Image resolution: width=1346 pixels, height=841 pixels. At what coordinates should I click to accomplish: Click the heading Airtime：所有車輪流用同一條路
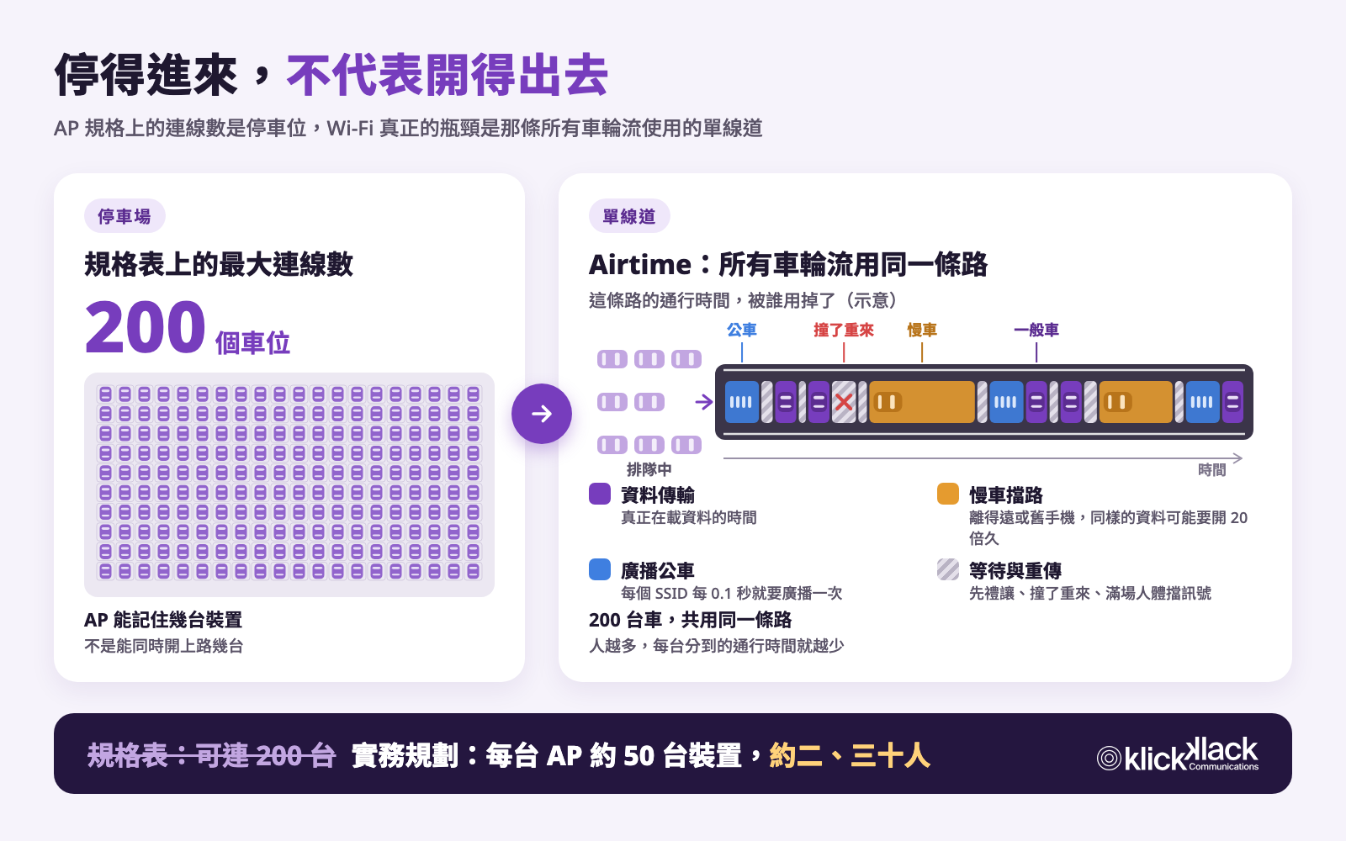pos(788,264)
